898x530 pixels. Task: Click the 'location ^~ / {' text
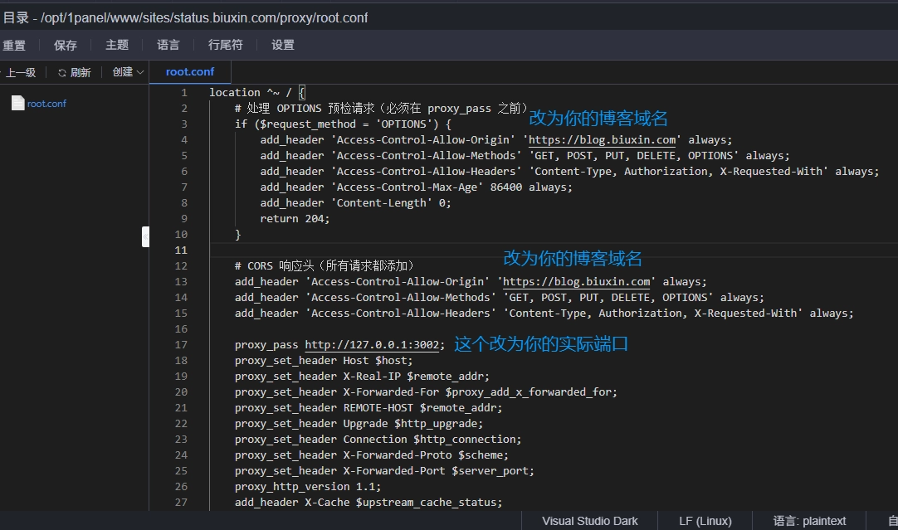pos(258,92)
